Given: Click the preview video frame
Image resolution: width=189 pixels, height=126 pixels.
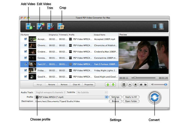Looking at the screenshot, I should (x=144, y=55).
